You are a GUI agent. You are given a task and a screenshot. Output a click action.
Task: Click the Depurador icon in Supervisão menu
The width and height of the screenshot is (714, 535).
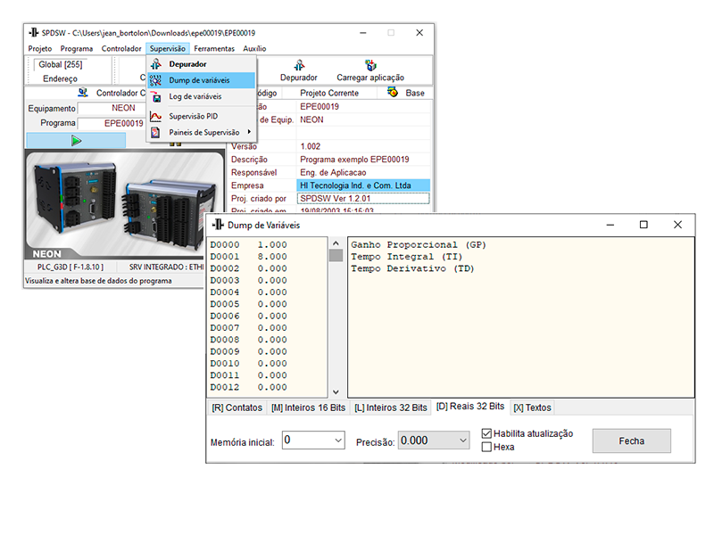click(x=155, y=64)
